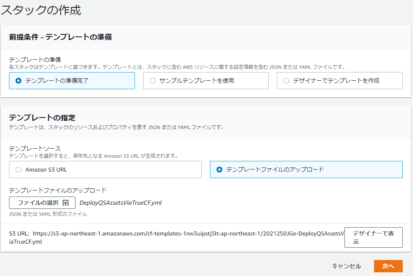Click the 前提条件 - テンプレートの準備 section header

(60, 37)
